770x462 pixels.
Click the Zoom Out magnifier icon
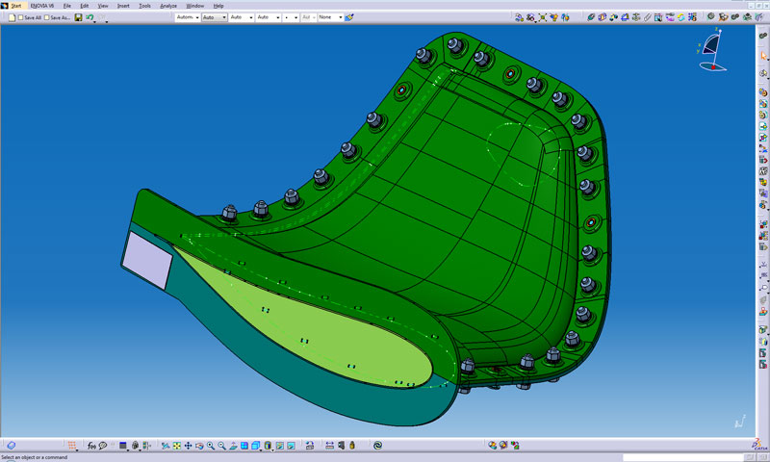tap(222, 446)
